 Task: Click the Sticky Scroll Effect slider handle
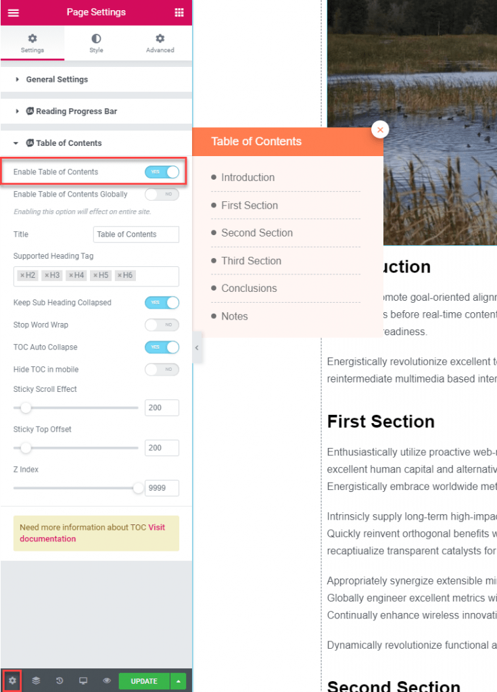click(x=26, y=407)
